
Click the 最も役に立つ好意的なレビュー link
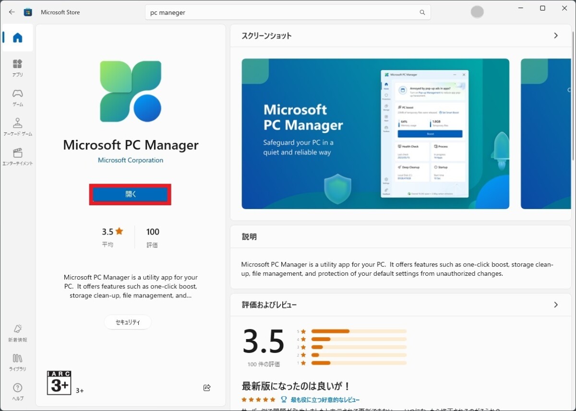click(x=325, y=399)
